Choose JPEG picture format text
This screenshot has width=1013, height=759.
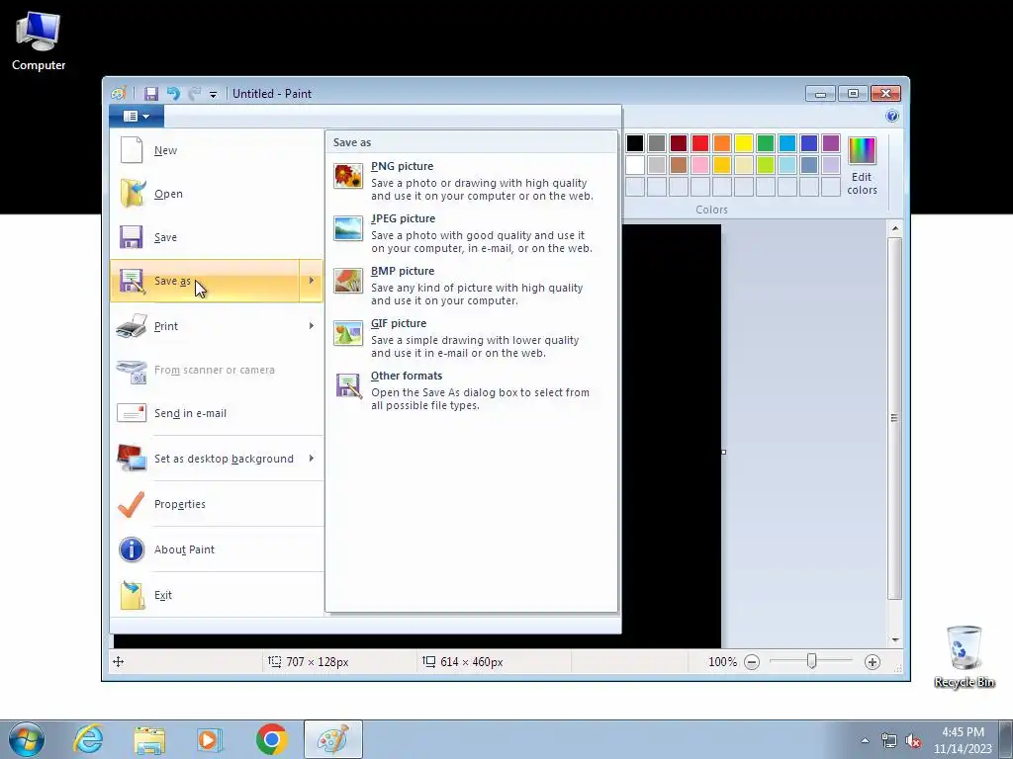click(x=404, y=218)
